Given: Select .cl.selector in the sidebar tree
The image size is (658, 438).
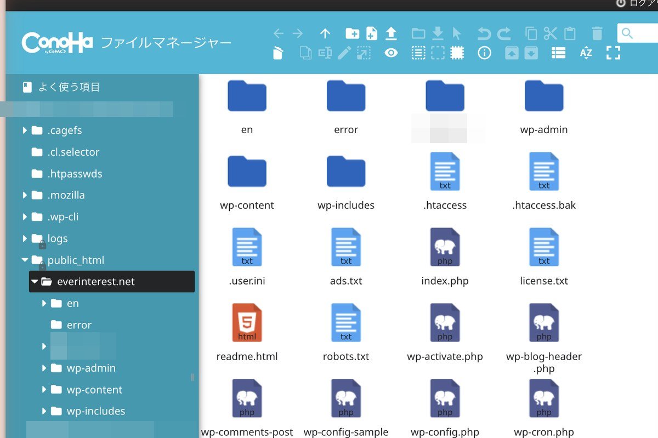Looking at the screenshot, I should 65,152.
